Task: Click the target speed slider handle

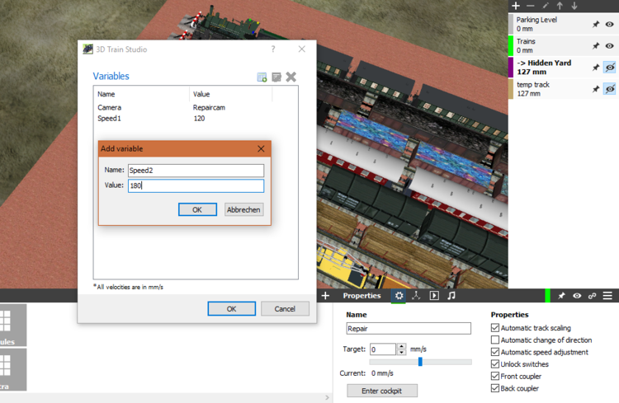Action: coord(420,362)
